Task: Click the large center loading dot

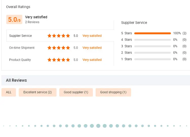Action: click(x=98, y=126)
